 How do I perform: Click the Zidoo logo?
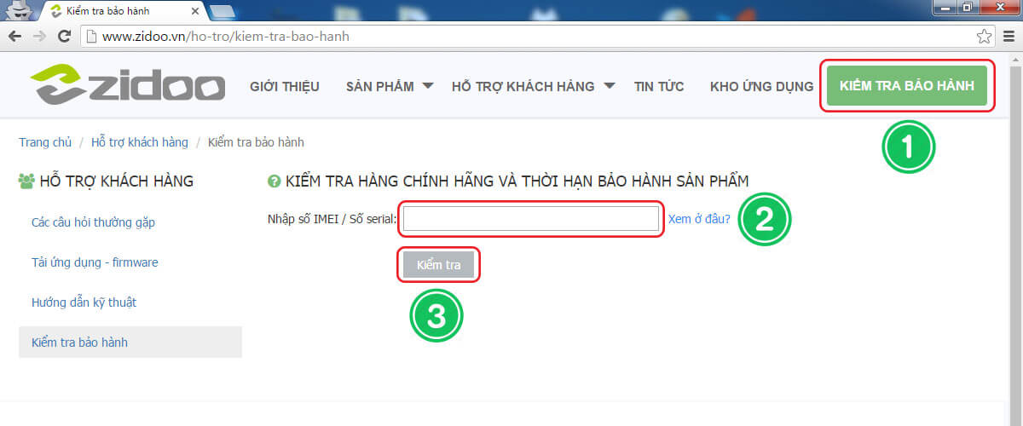128,85
